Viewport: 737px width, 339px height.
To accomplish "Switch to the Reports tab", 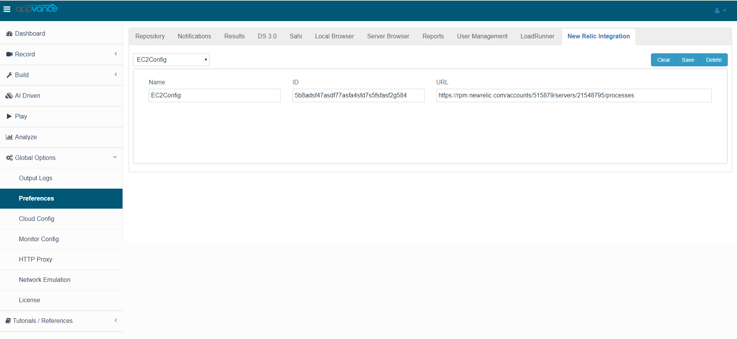I will pyautogui.click(x=433, y=36).
